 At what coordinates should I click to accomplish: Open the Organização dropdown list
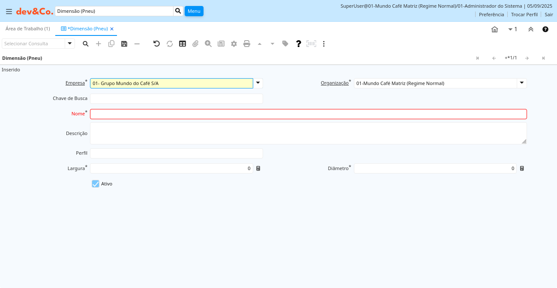(522, 83)
